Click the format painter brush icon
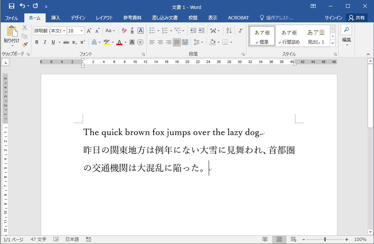Screen dimensions: 374x244 (25, 44)
